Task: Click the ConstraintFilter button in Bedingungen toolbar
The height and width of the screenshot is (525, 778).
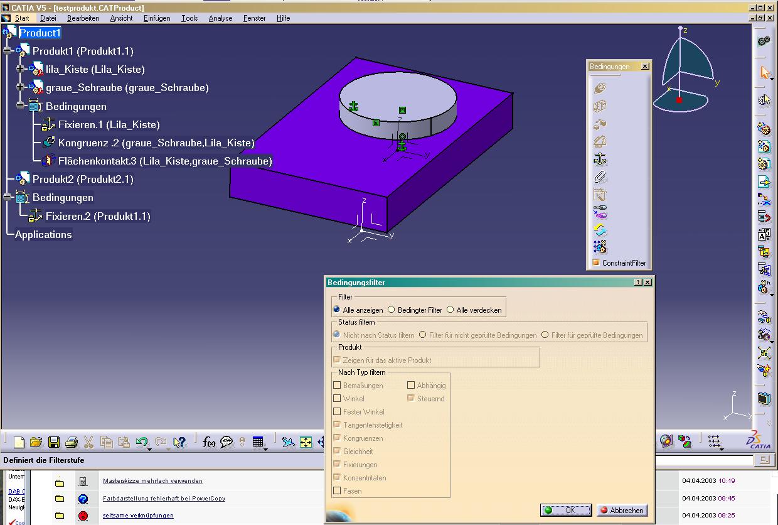Action: click(x=619, y=263)
